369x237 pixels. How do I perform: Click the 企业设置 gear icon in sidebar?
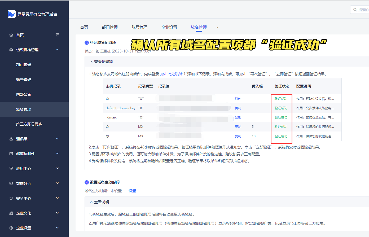pyautogui.click(x=11, y=228)
